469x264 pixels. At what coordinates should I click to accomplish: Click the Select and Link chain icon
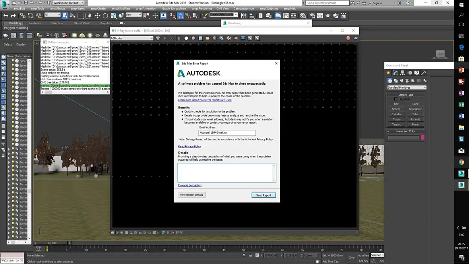tap(23, 16)
